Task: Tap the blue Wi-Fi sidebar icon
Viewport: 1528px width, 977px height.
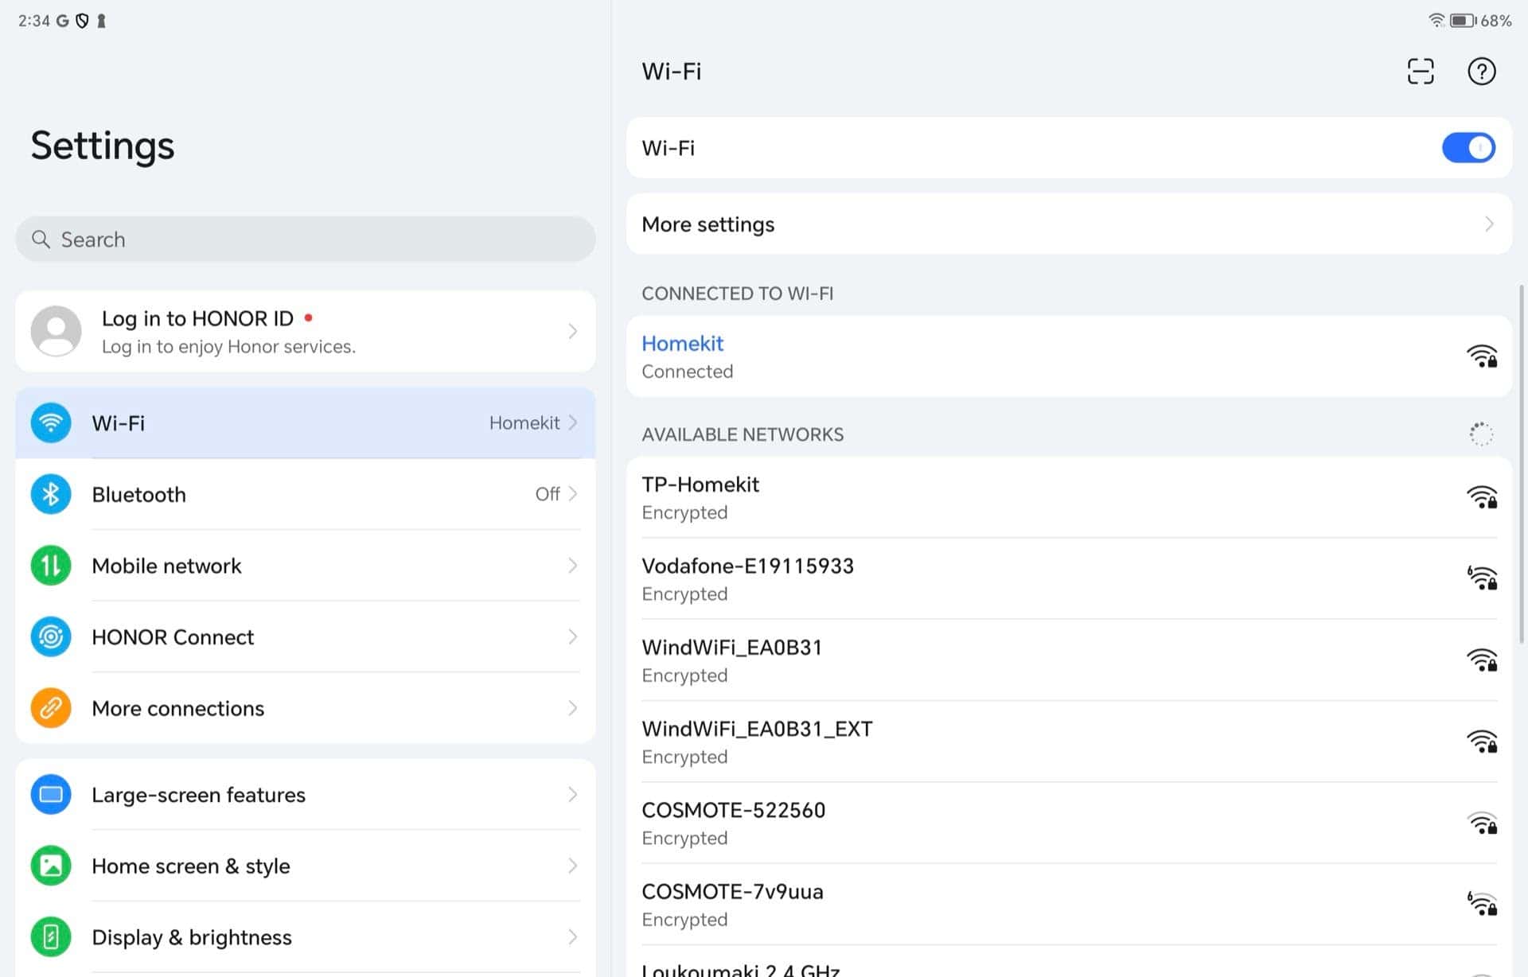Action: (51, 423)
